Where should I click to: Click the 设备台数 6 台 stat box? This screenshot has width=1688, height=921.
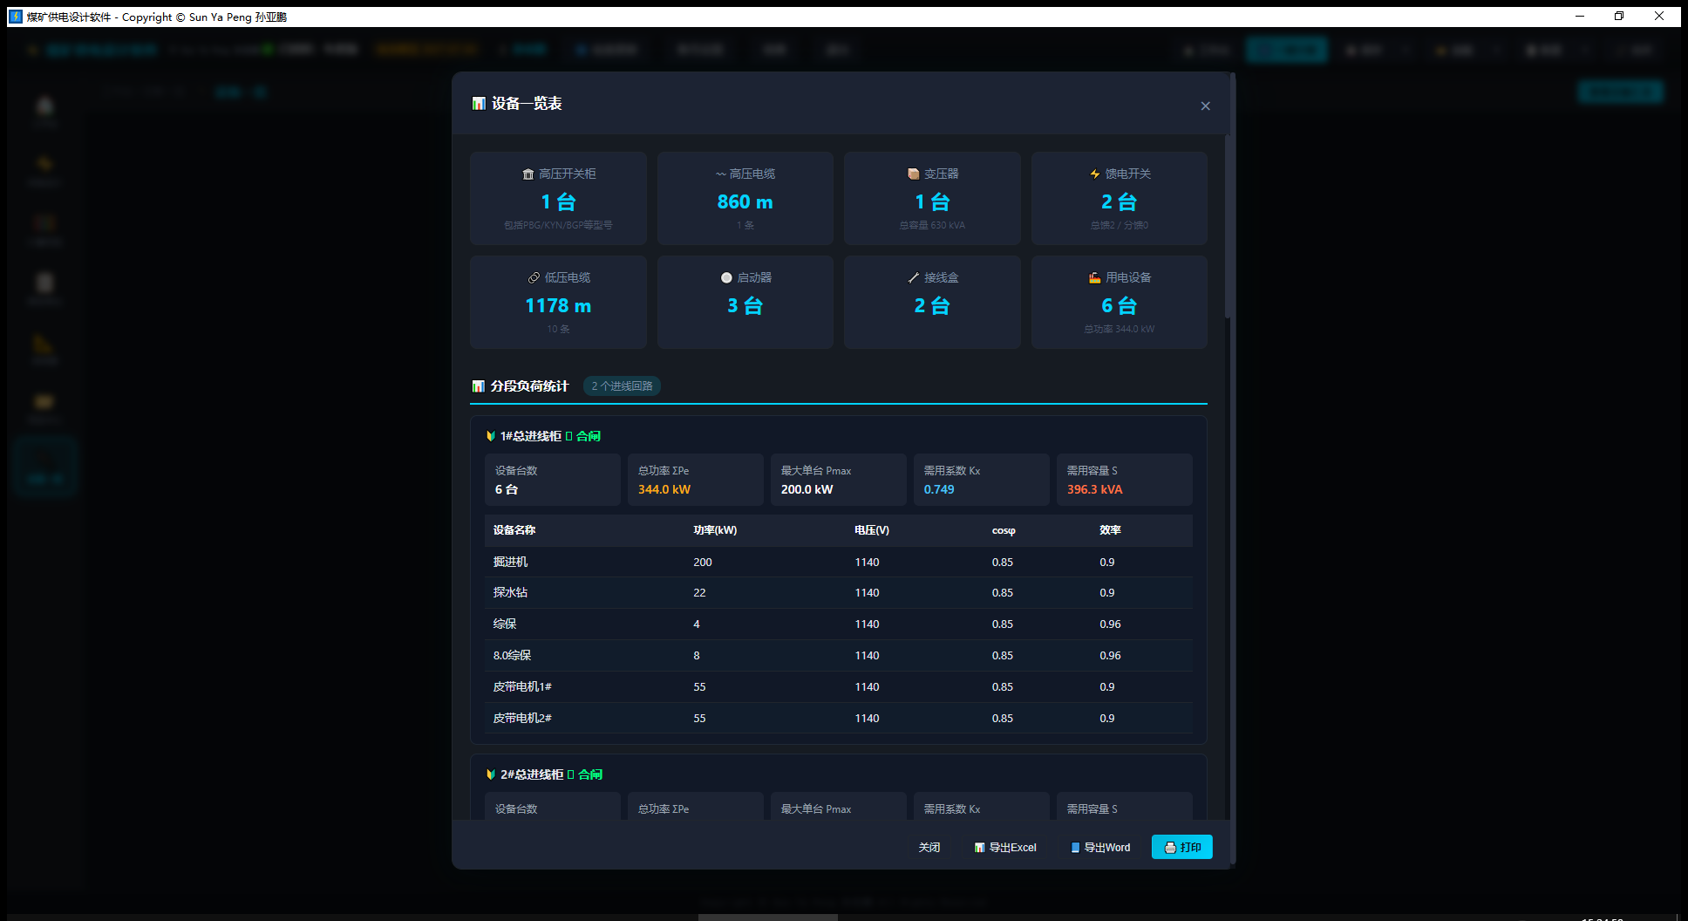[553, 480]
